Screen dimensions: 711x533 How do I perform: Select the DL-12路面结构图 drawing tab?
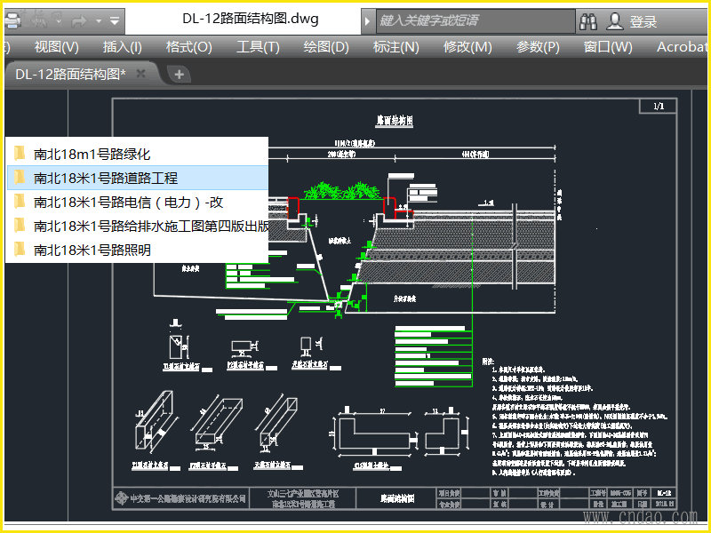point(70,75)
